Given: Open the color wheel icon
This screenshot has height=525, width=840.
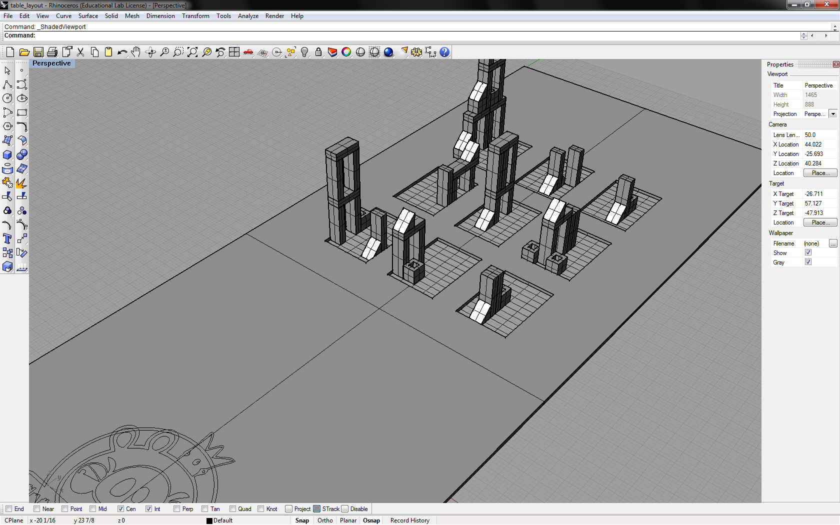Looking at the screenshot, I should 346,52.
